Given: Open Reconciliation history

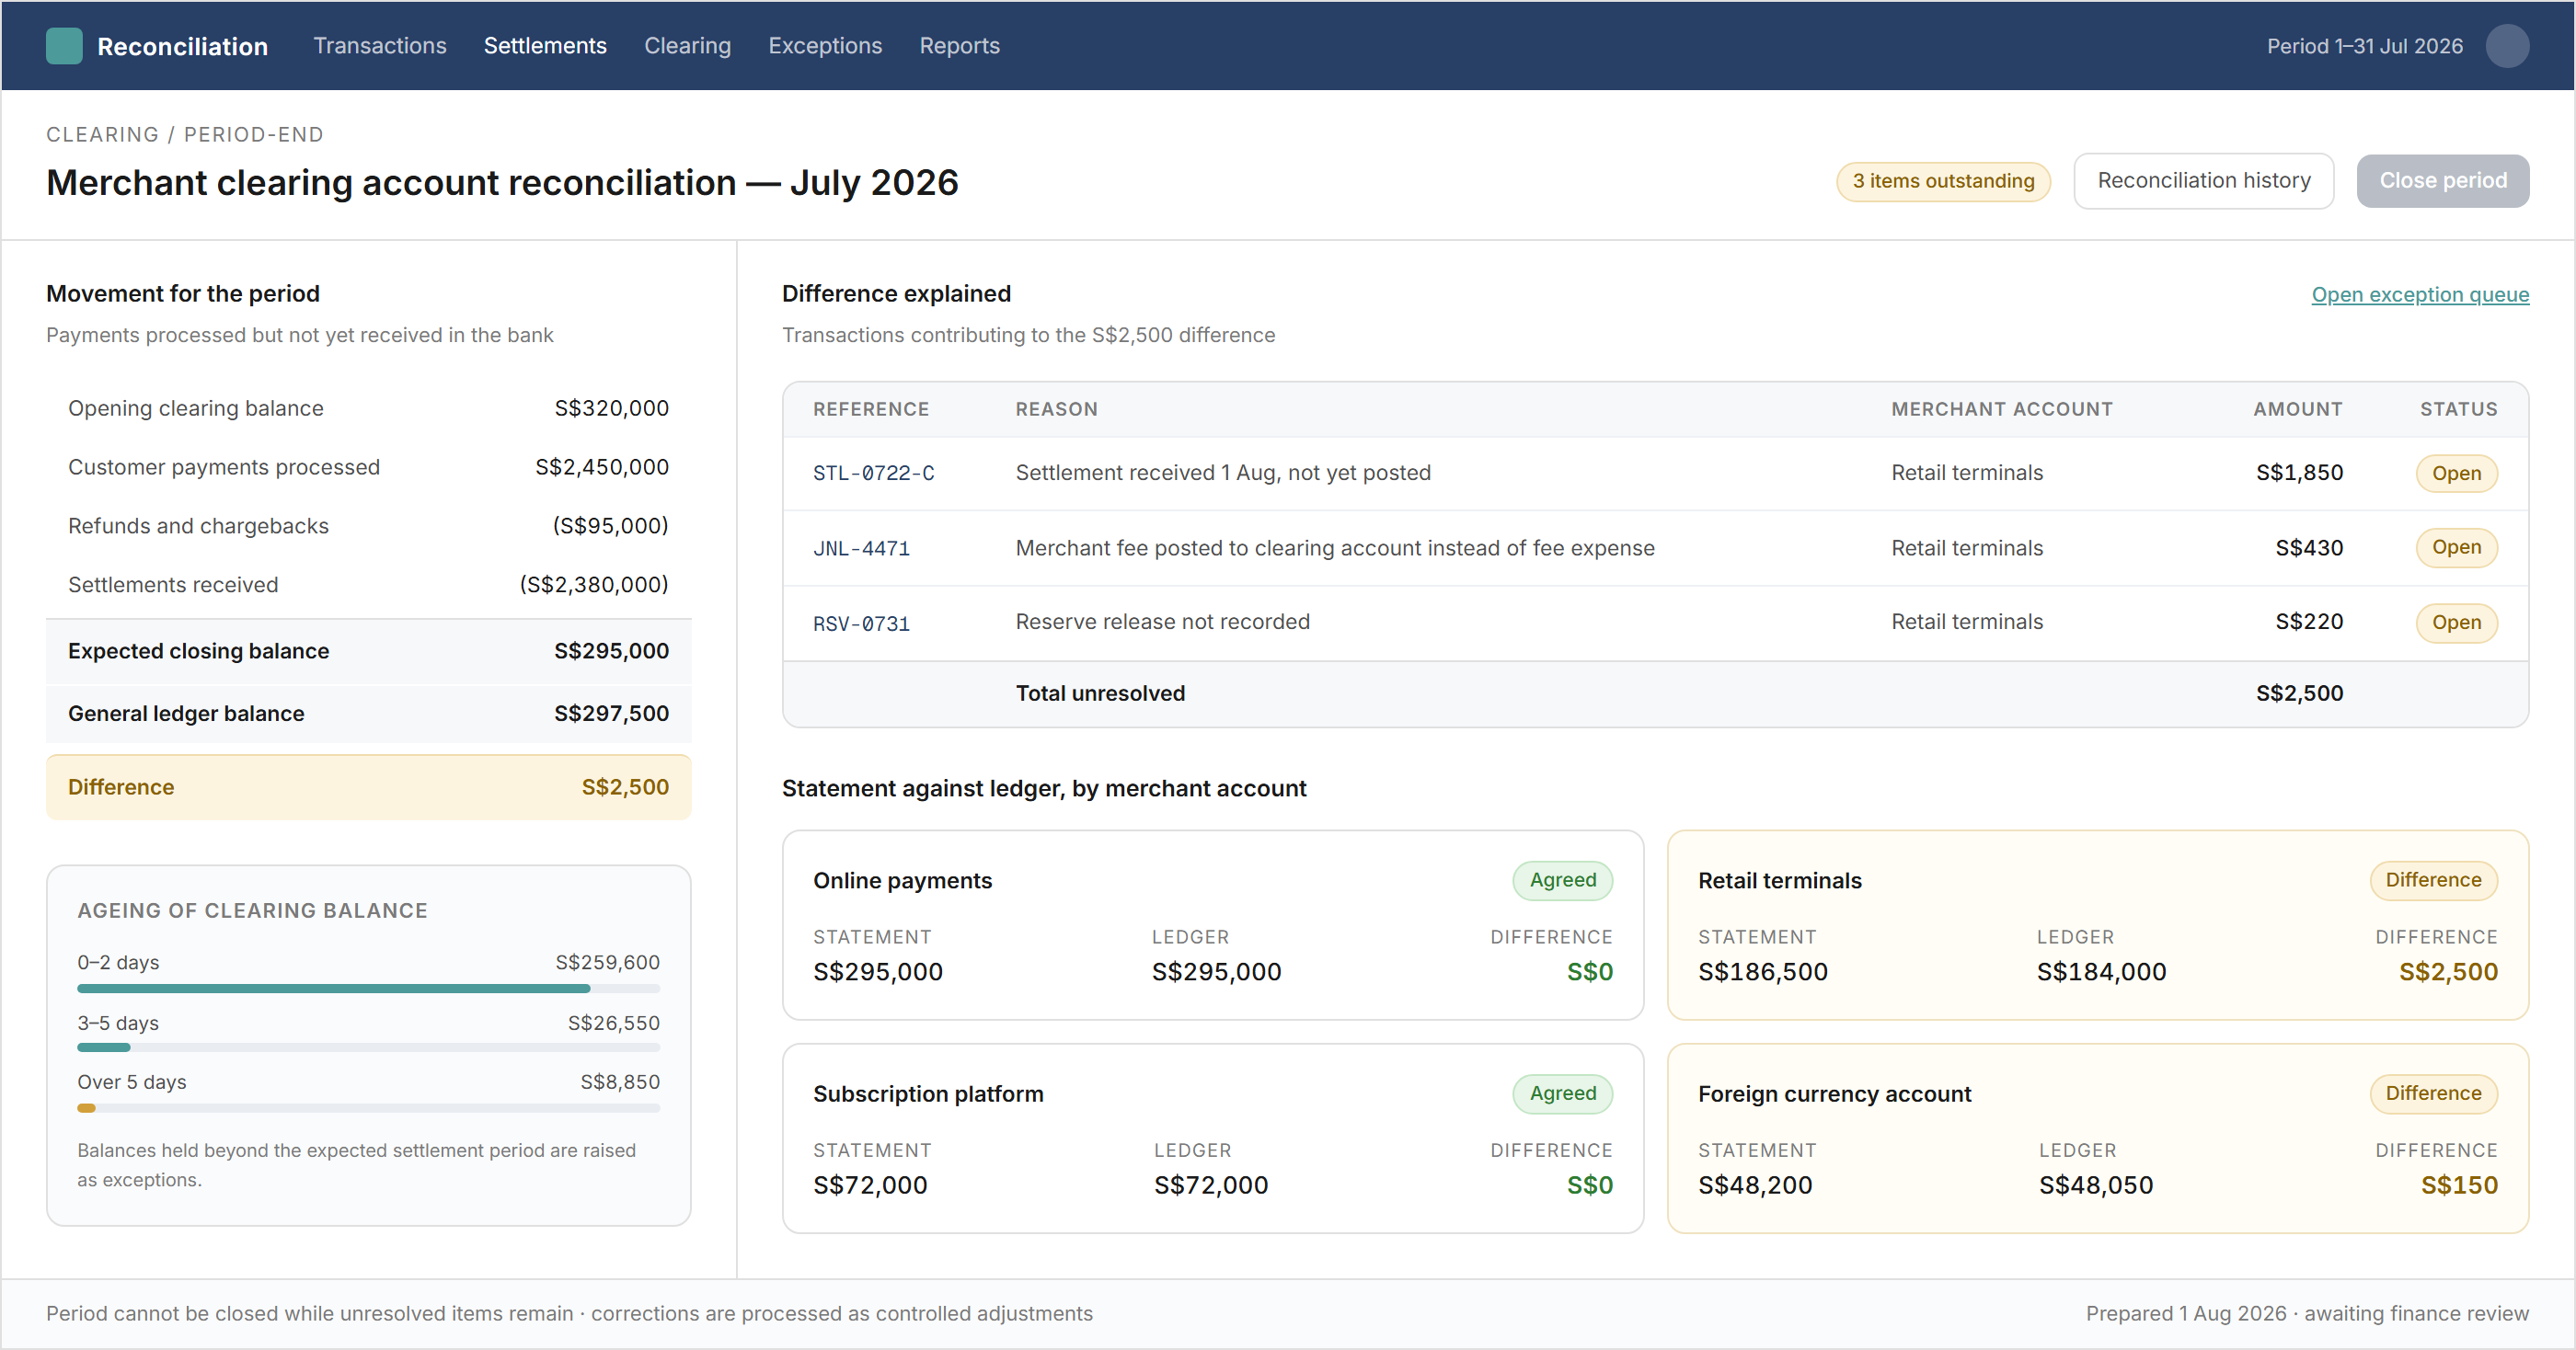Looking at the screenshot, I should point(2203,181).
